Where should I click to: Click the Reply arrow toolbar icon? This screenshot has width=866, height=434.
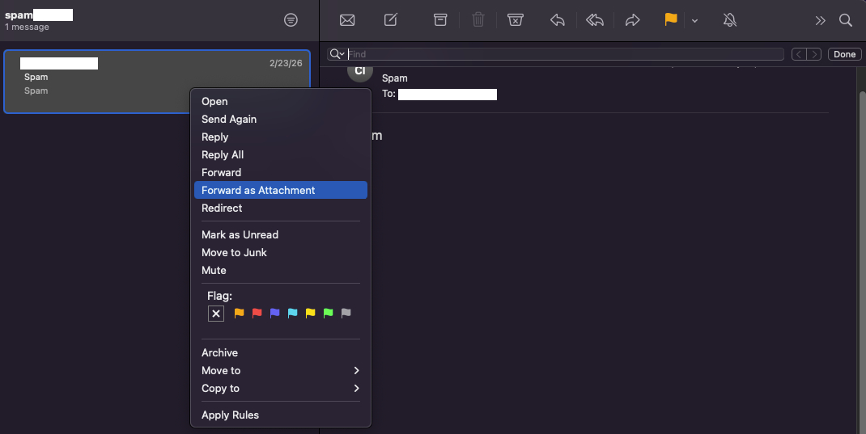click(x=557, y=20)
